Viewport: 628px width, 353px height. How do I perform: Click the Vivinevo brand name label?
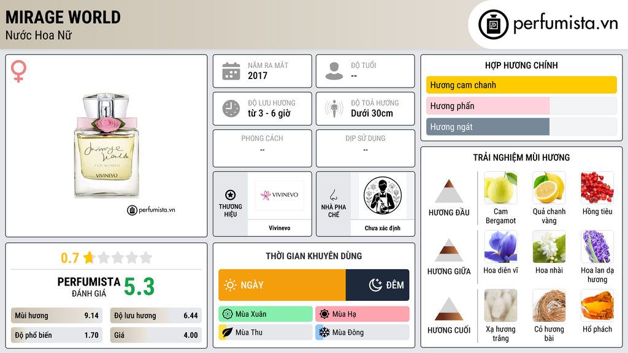pos(280,228)
